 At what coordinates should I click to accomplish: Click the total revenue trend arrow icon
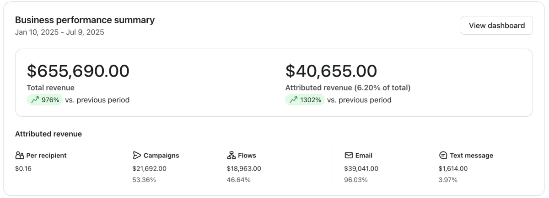pyautogui.click(x=35, y=100)
